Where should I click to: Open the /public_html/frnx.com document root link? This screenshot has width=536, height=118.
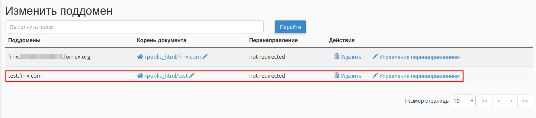click(x=173, y=57)
